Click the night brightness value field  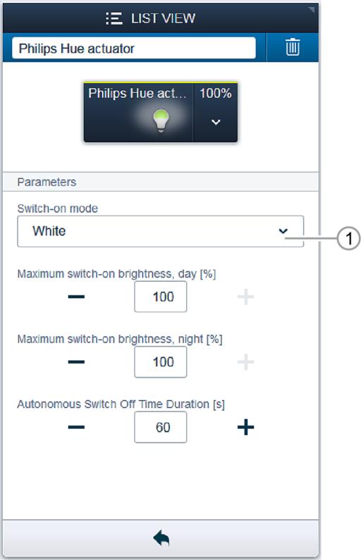point(161,362)
